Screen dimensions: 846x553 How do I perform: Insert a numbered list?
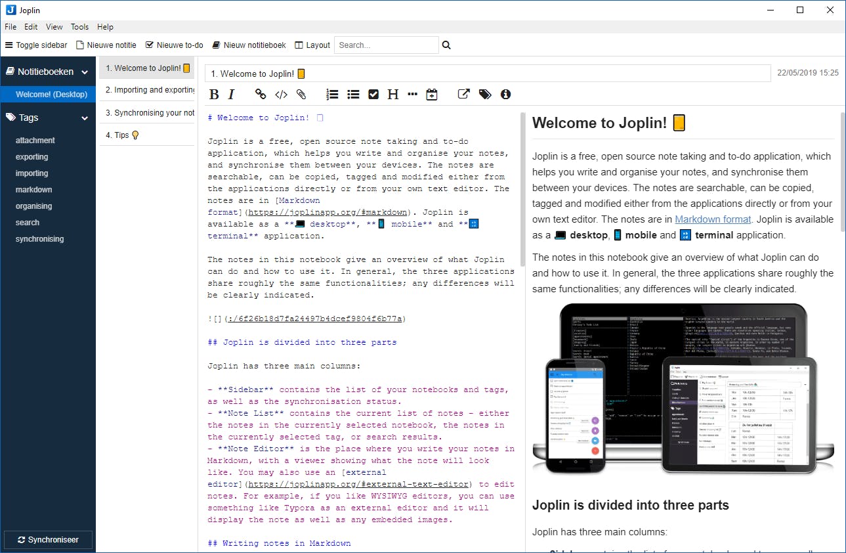(x=333, y=95)
